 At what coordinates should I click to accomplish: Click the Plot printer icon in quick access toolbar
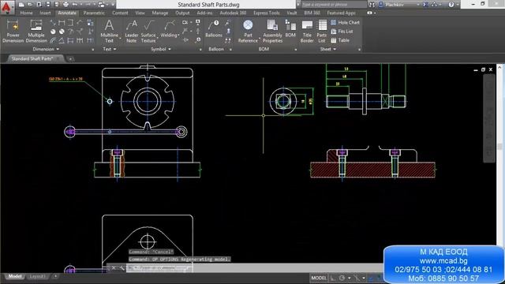point(65,5)
